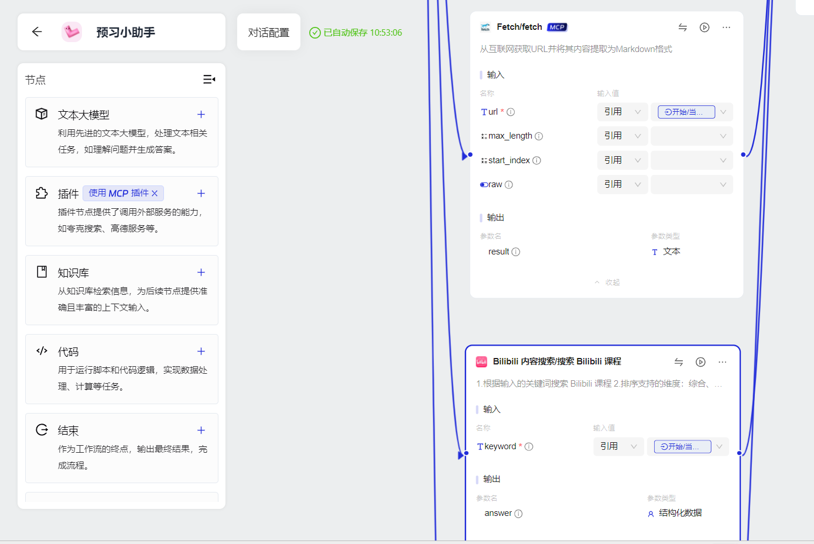
Task: Open start_index value dropdown
Action: [x=692, y=160]
